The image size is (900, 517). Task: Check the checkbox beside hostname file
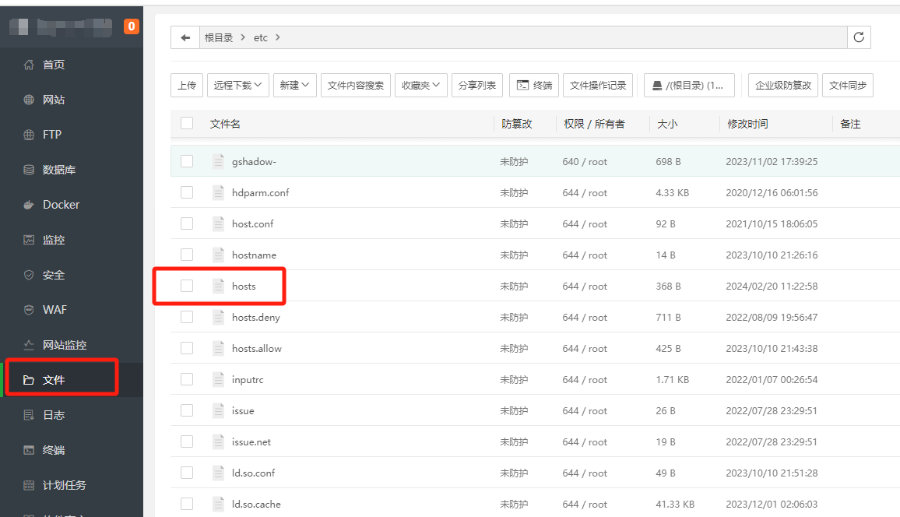point(187,255)
